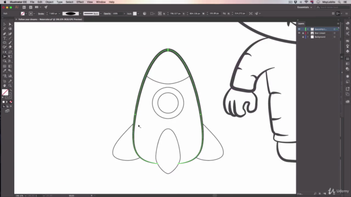Click the Stroke color box in toolbar
The image size is (351, 197).
click(x=9, y=96)
